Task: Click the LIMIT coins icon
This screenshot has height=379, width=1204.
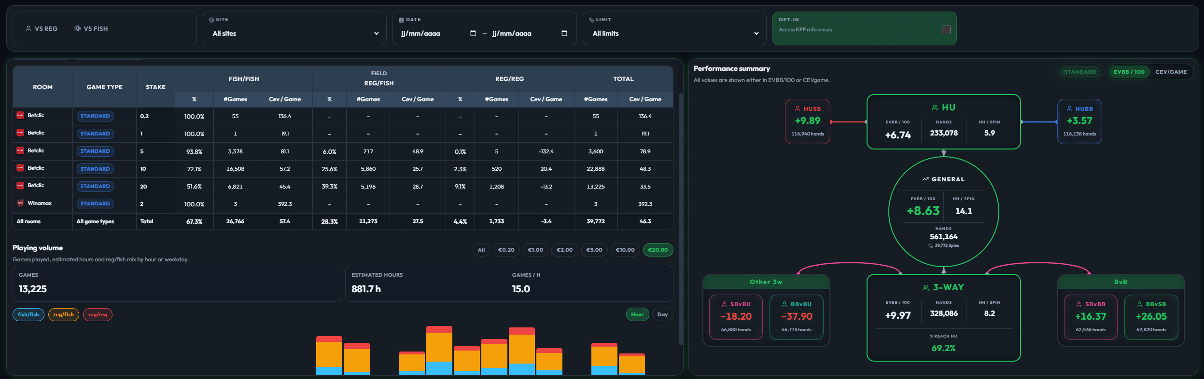Action: click(591, 20)
